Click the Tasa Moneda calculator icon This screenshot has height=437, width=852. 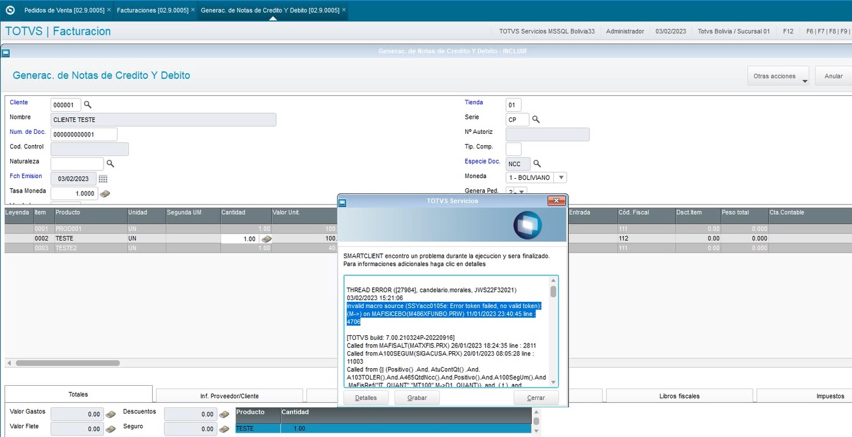(x=105, y=194)
